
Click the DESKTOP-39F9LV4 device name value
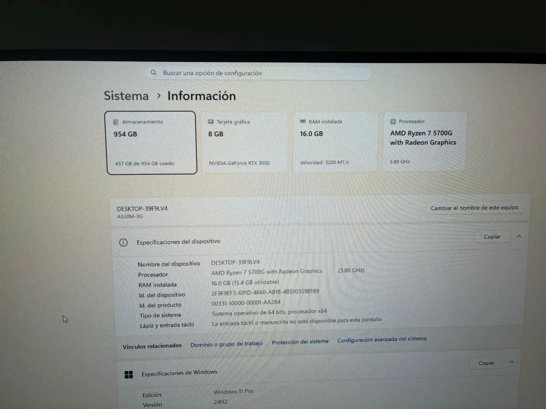point(235,262)
